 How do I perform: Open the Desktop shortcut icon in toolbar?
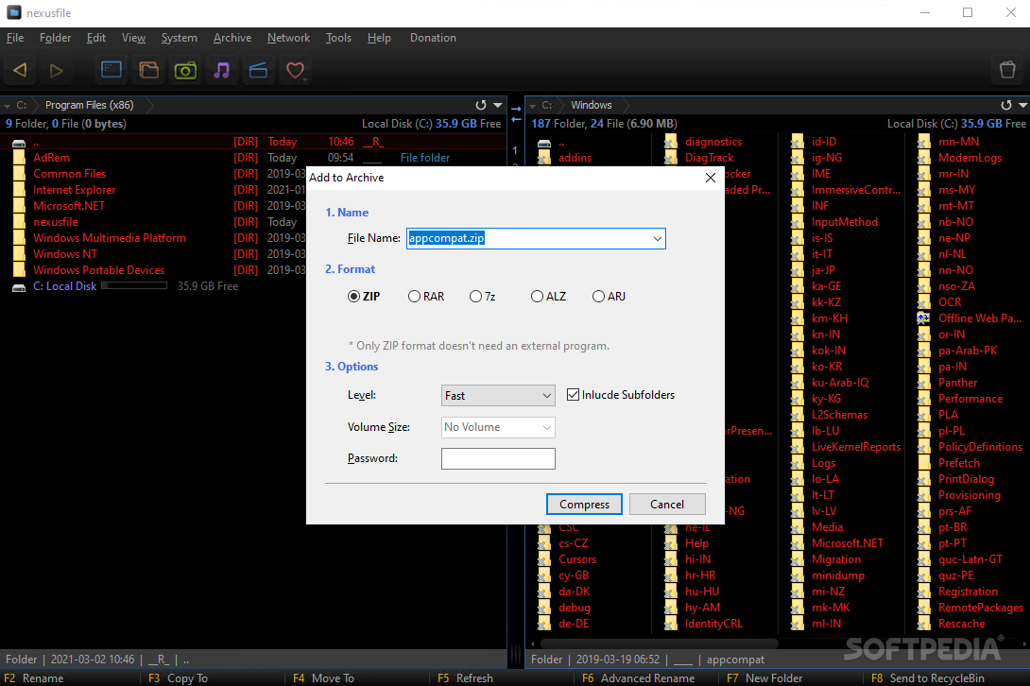(112, 70)
